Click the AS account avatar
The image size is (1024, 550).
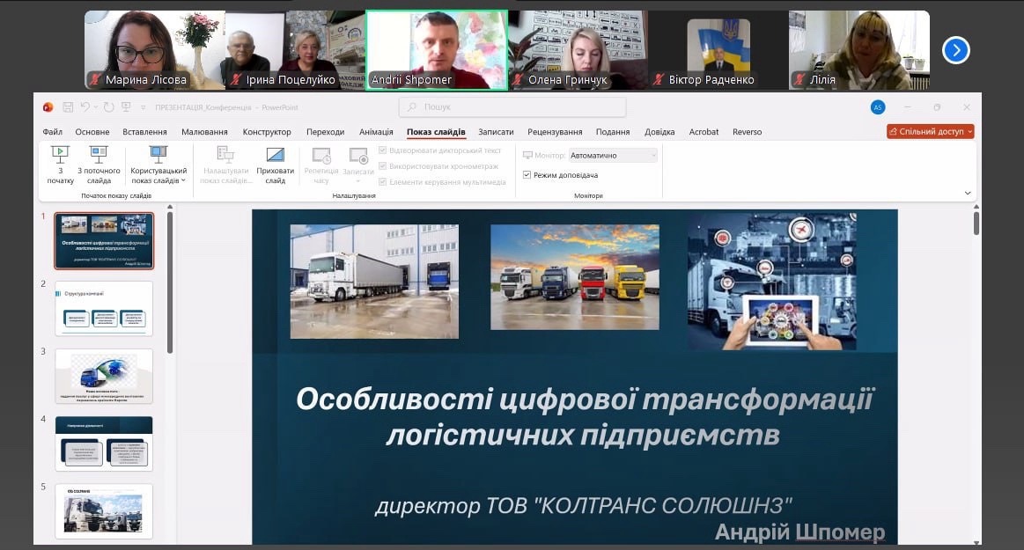(x=877, y=107)
